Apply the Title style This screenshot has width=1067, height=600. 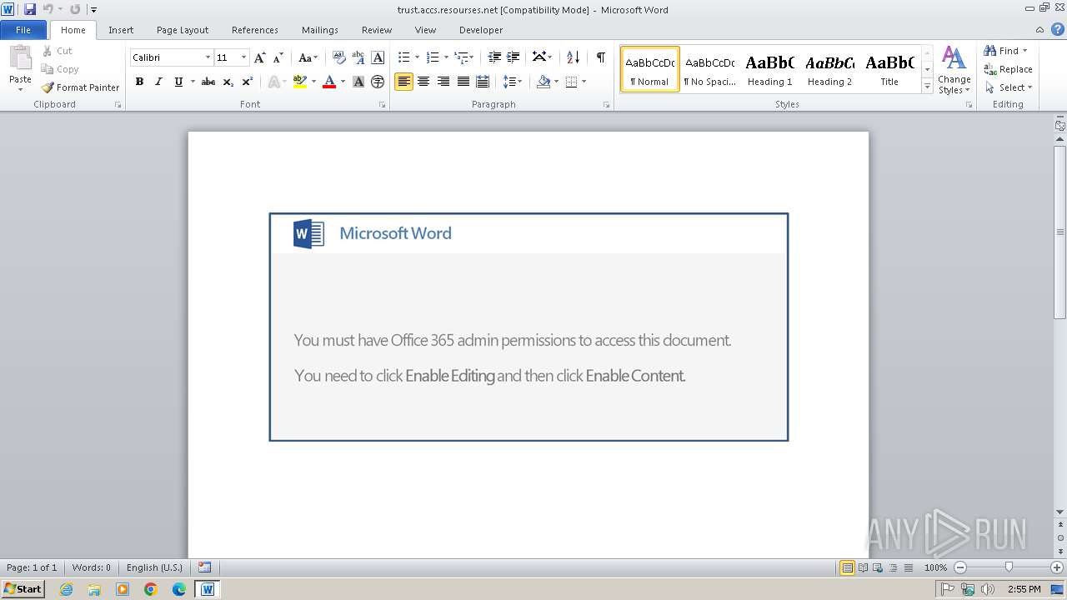tap(889, 69)
